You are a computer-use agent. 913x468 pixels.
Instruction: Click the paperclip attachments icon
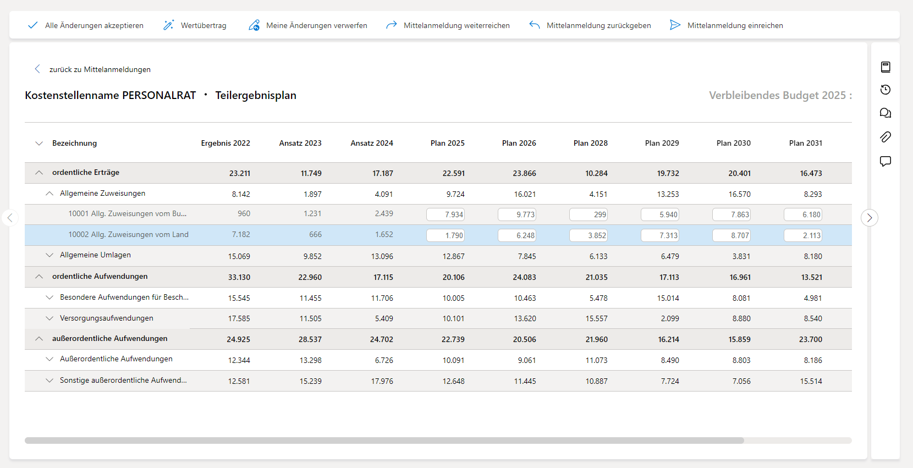886,137
